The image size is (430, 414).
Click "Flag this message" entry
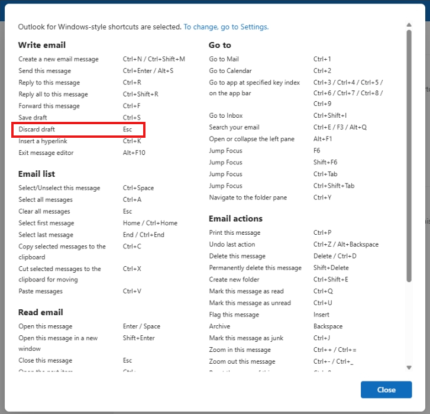pyautogui.click(x=234, y=315)
